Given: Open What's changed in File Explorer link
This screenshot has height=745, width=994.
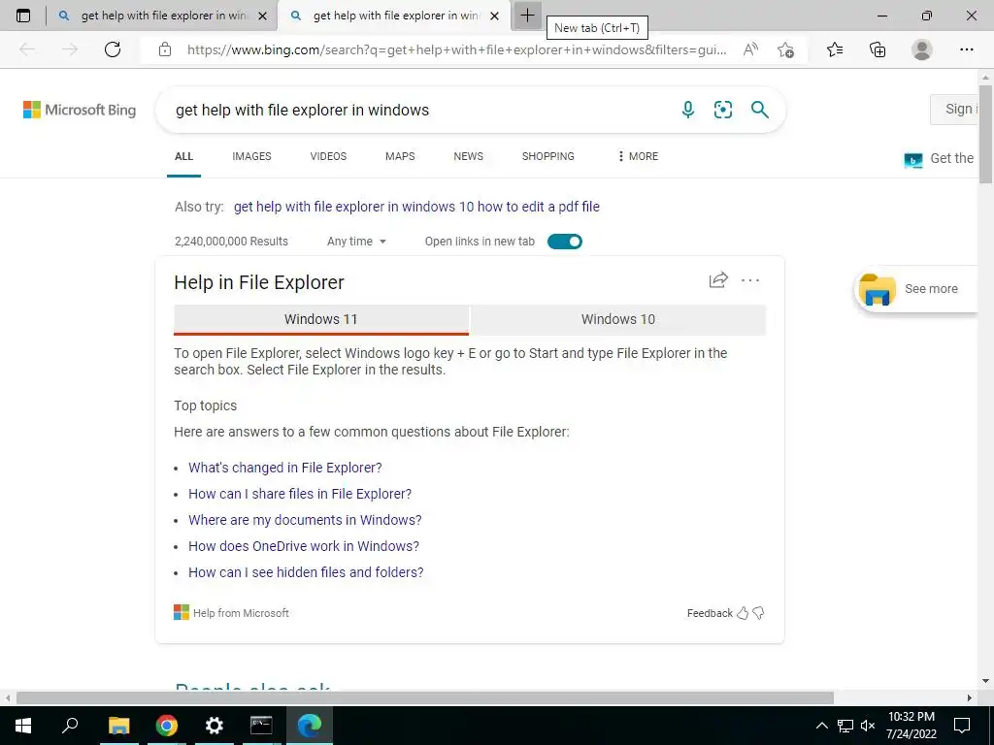Looking at the screenshot, I should pyautogui.click(x=285, y=468).
